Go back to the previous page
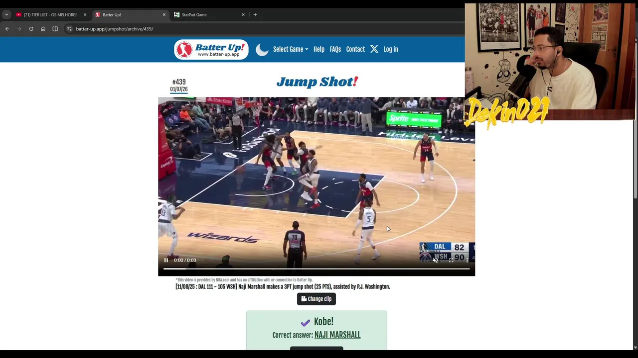Screen dimensions: 638x358 [7, 29]
